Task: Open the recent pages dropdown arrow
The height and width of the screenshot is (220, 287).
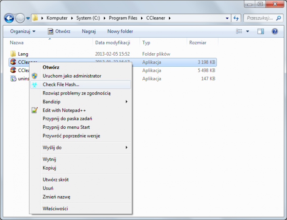Action: point(28,18)
